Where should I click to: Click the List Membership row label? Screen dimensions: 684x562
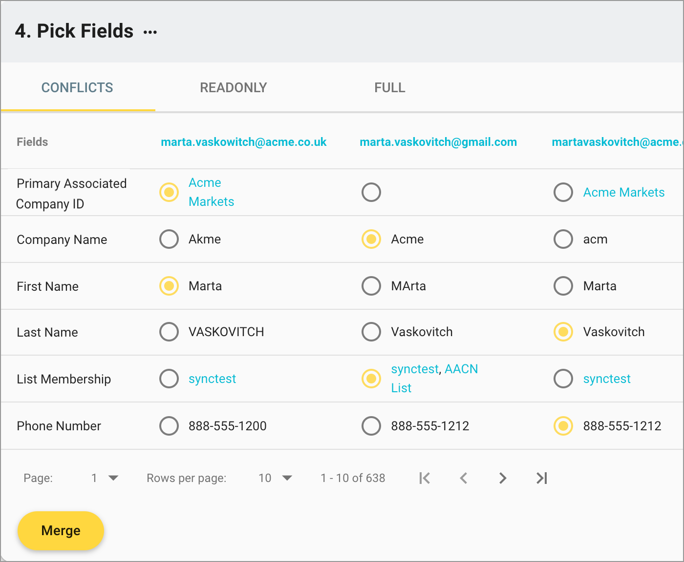pos(64,379)
